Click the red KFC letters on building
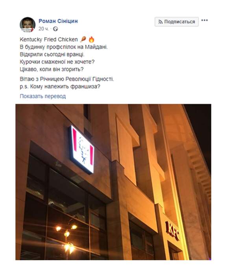Screen dimensions: 244x270 pyautogui.click(x=172, y=231)
